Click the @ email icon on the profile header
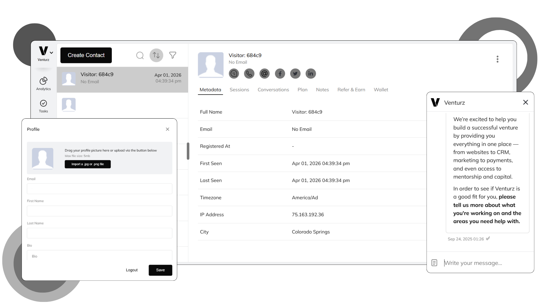542x305 pixels. tap(265, 73)
